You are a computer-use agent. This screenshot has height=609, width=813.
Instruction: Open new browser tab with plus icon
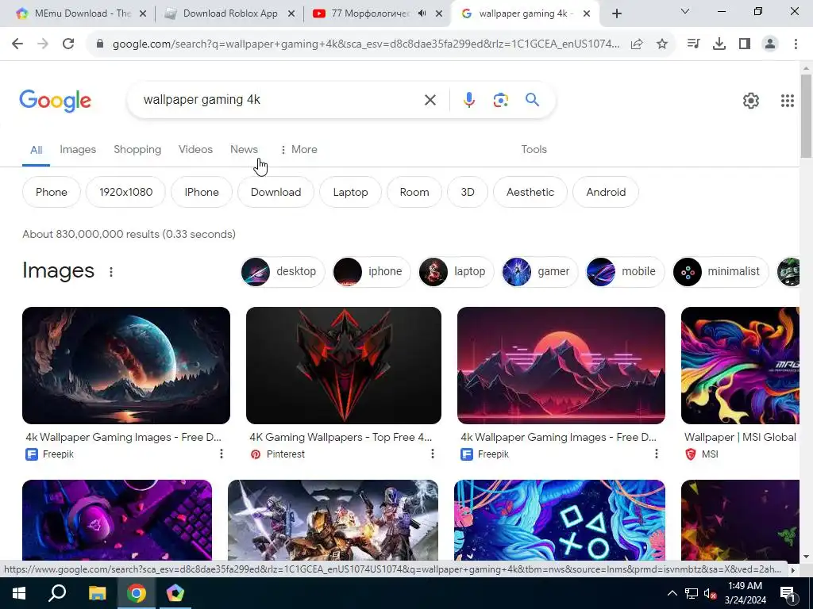[x=616, y=14]
